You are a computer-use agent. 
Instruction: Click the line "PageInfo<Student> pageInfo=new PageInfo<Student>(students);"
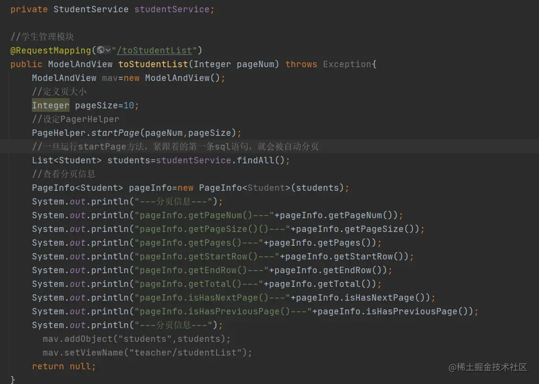coord(191,188)
